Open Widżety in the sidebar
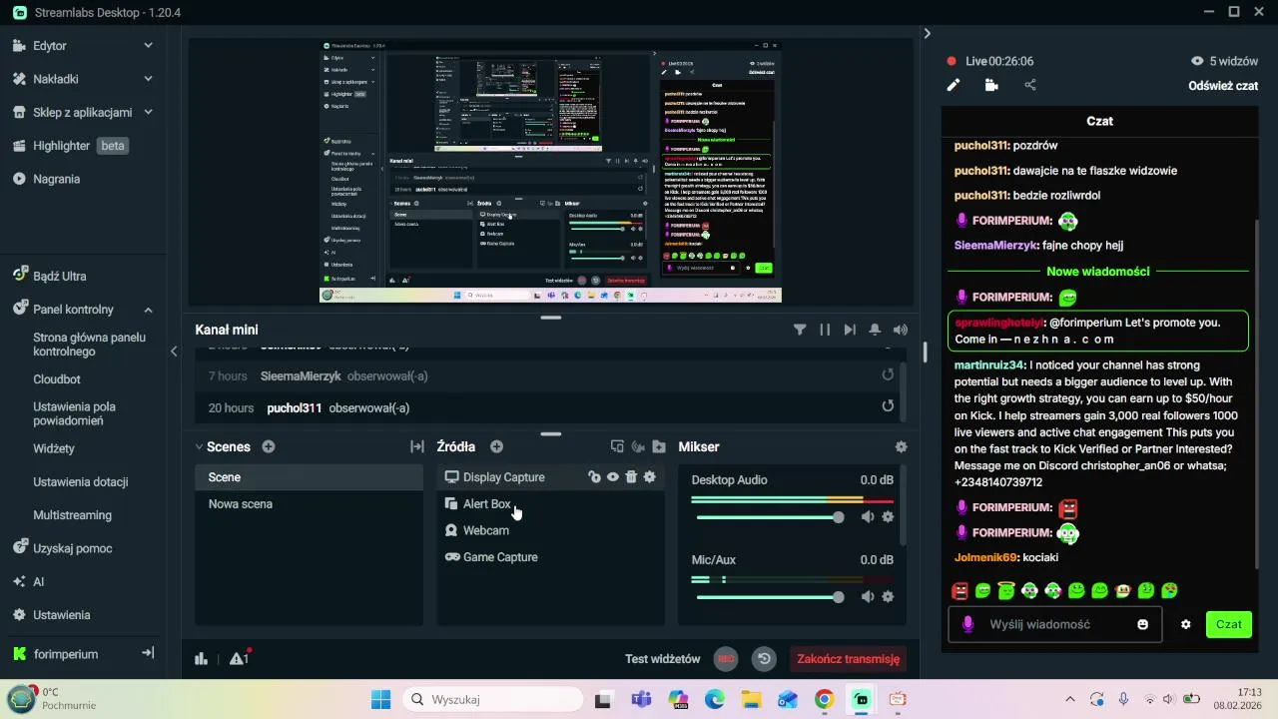This screenshot has height=719, width=1278. [54, 448]
